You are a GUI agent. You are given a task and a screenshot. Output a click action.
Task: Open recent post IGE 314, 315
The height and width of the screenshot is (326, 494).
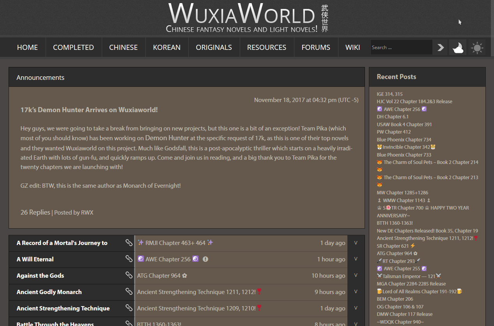point(390,94)
